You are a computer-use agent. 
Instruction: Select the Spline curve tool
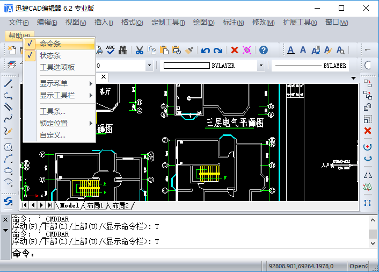[8, 119]
